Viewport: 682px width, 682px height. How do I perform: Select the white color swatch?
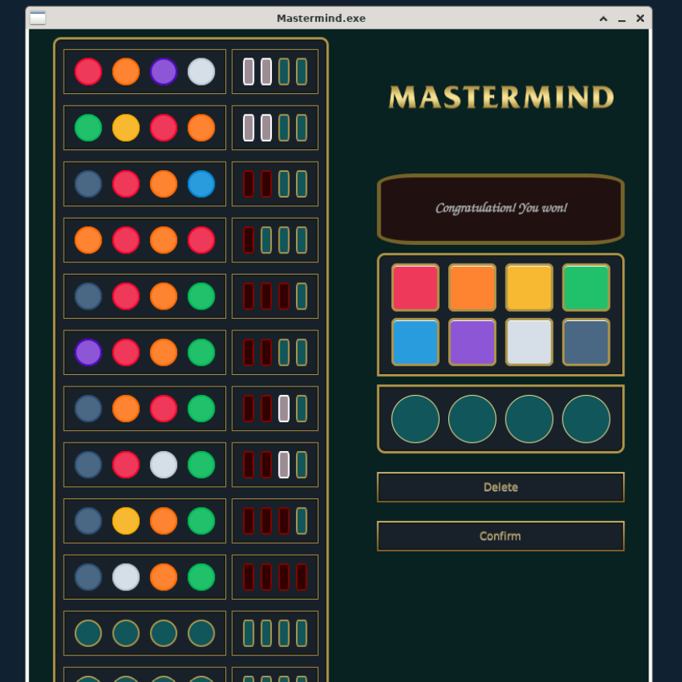pos(529,342)
